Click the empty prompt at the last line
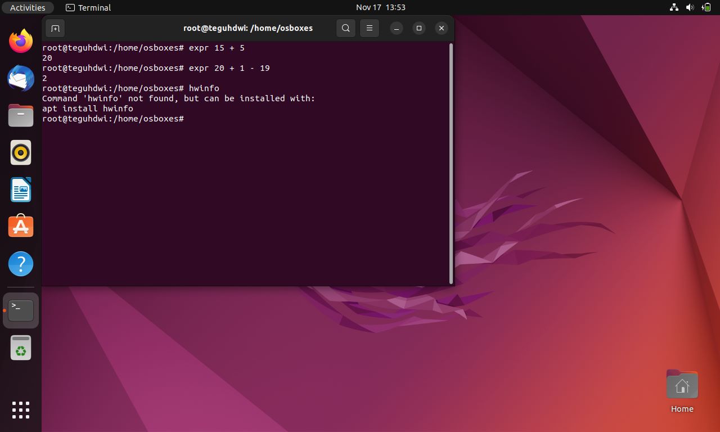This screenshot has width=720, height=432. click(113, 119)
